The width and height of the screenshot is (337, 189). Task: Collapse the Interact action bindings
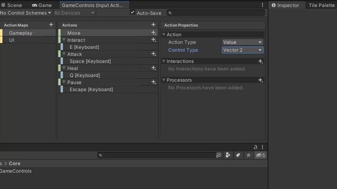pyautogui.click(x=64, y=40)
